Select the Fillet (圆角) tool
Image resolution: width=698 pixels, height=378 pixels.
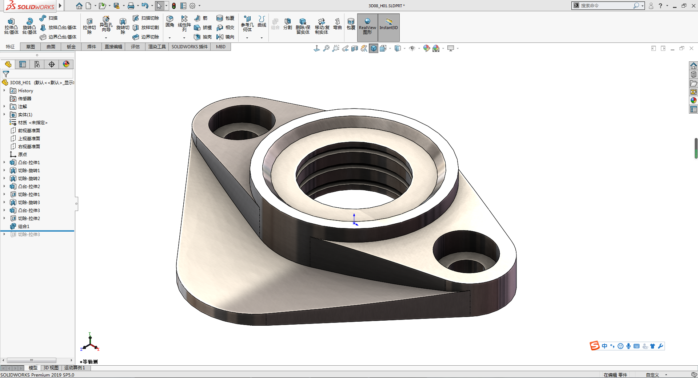click(x=170, y=21)
